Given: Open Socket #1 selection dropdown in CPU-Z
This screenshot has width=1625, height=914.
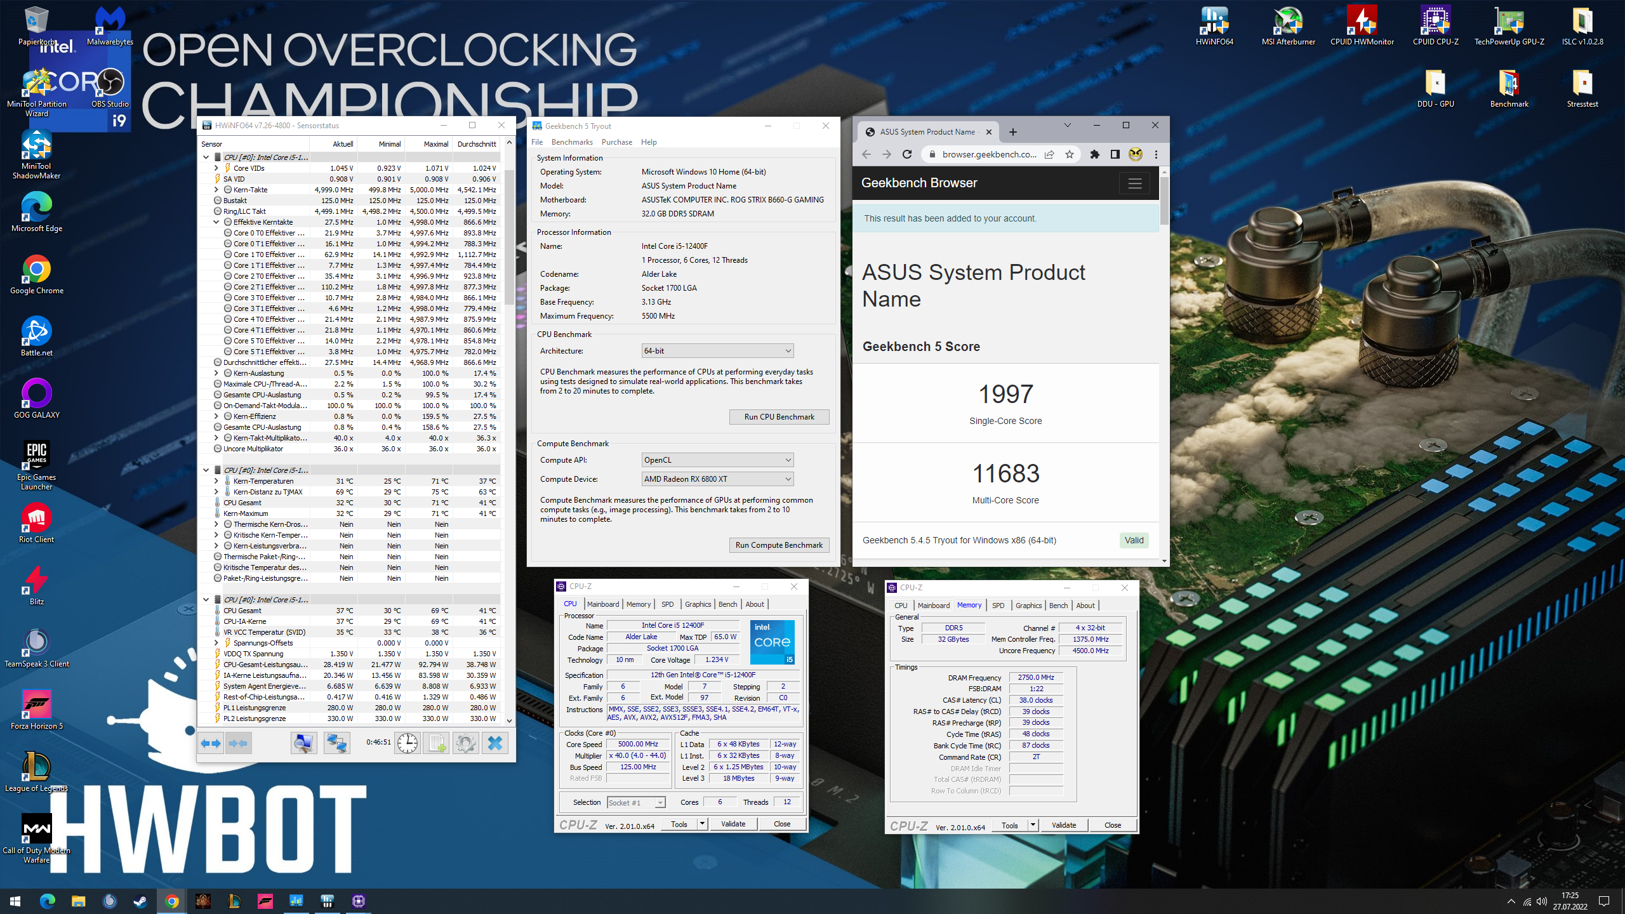Looking at the screenshot, I should click(x=636, y=802).
